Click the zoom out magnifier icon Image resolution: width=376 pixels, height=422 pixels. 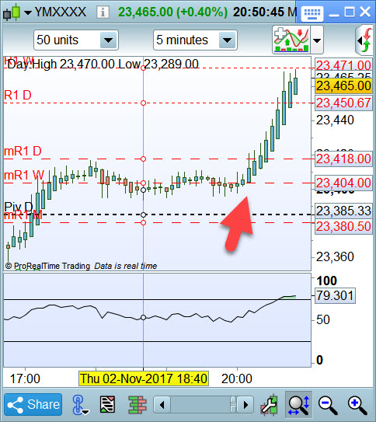coord(328,405)
